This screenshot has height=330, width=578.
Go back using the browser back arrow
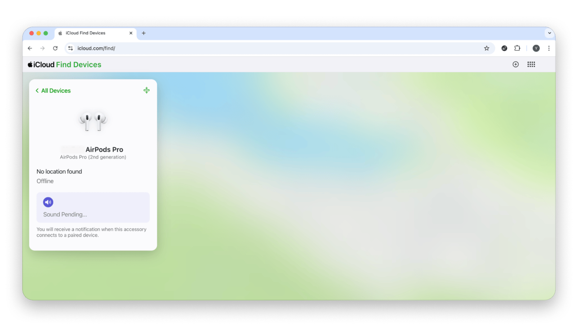click(30, 48)
